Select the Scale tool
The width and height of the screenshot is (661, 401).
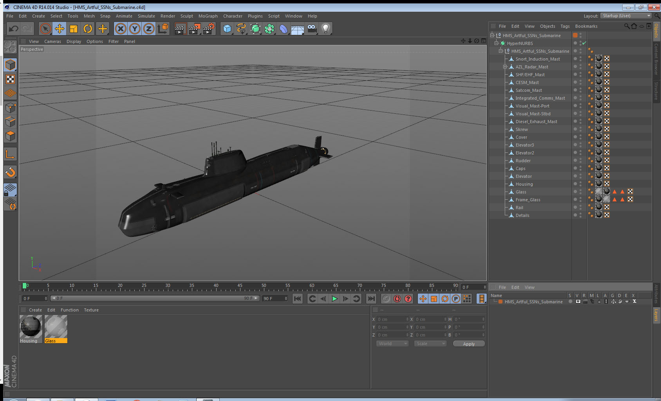tap(74, 29)
